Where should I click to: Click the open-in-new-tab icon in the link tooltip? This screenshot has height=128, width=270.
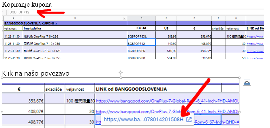click(x=189, y=119)
